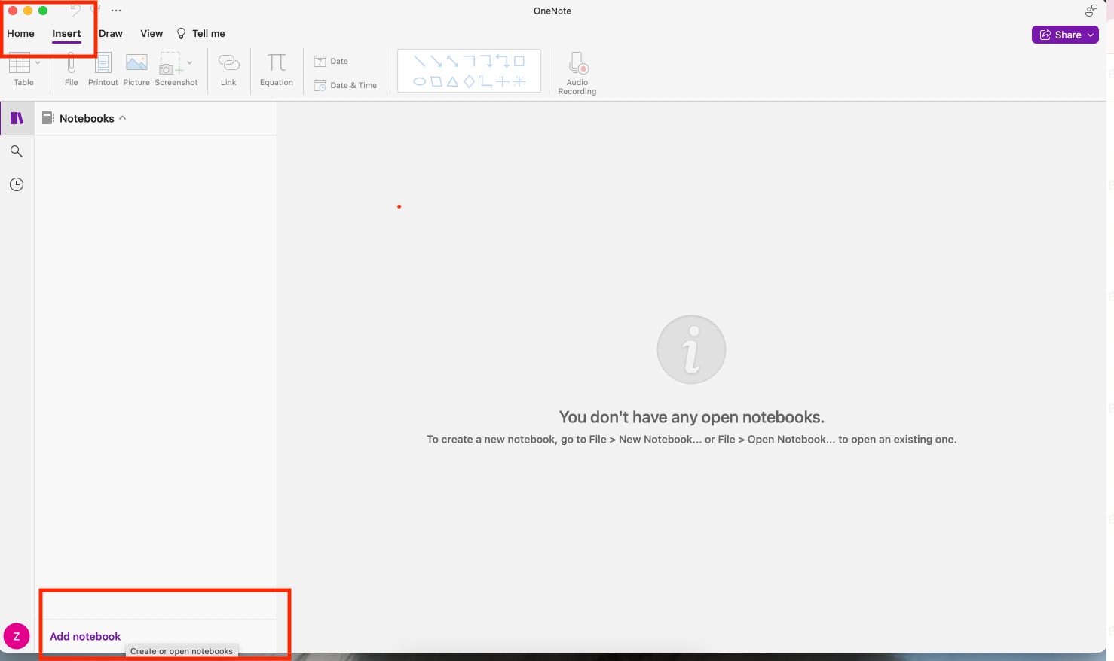1114x661 pixels.
Task: Click the heading 'You don't have any open notebooks.'
Action: click(x=692, y=417)
